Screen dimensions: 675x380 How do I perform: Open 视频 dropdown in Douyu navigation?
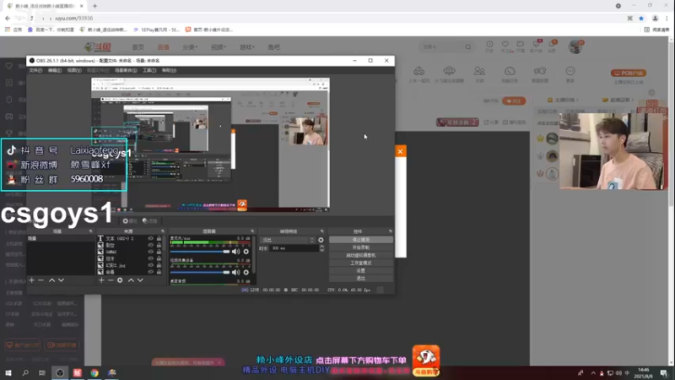click(x=219, y=47)
